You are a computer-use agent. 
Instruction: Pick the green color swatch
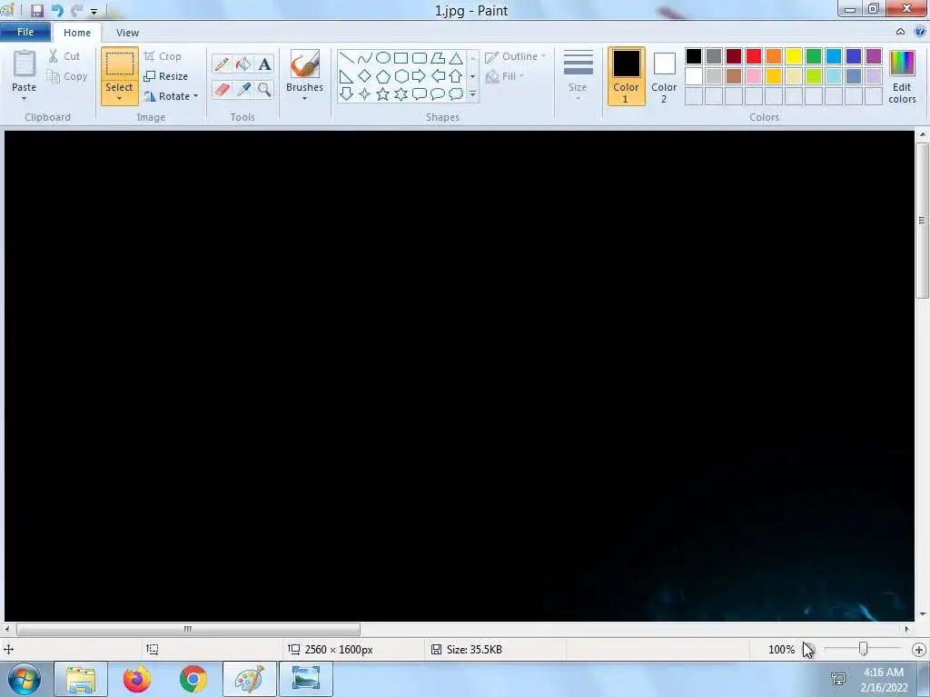pos(814,56)
